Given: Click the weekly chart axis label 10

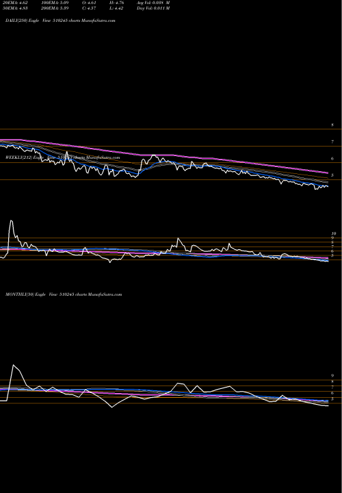Looking at the screenshot, I should [334, 233].
